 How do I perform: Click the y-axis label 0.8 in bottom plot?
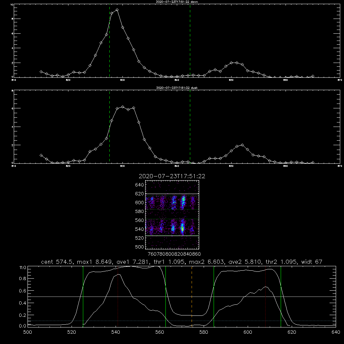point(23,279)
